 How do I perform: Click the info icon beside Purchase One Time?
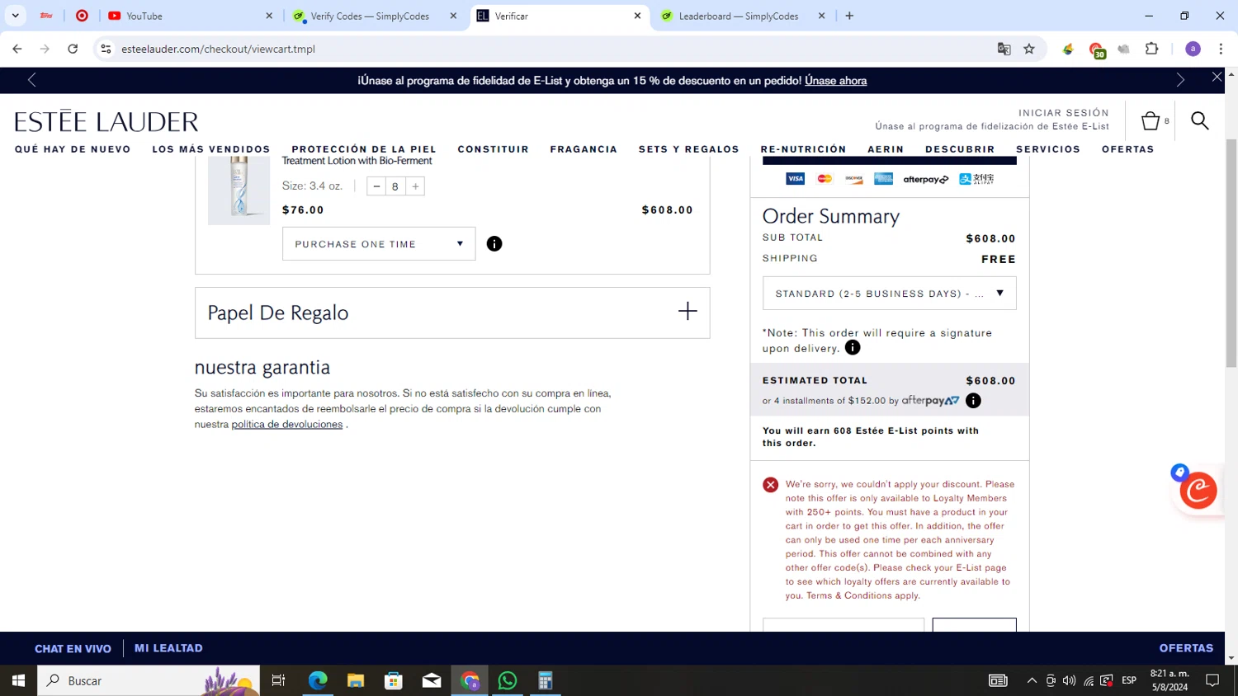tap(494, 243)
